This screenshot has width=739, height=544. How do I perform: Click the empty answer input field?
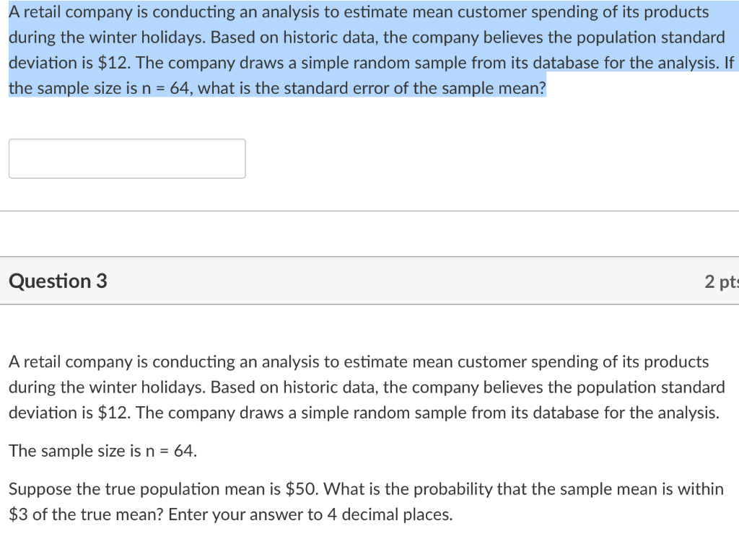(x=127, y=159)
